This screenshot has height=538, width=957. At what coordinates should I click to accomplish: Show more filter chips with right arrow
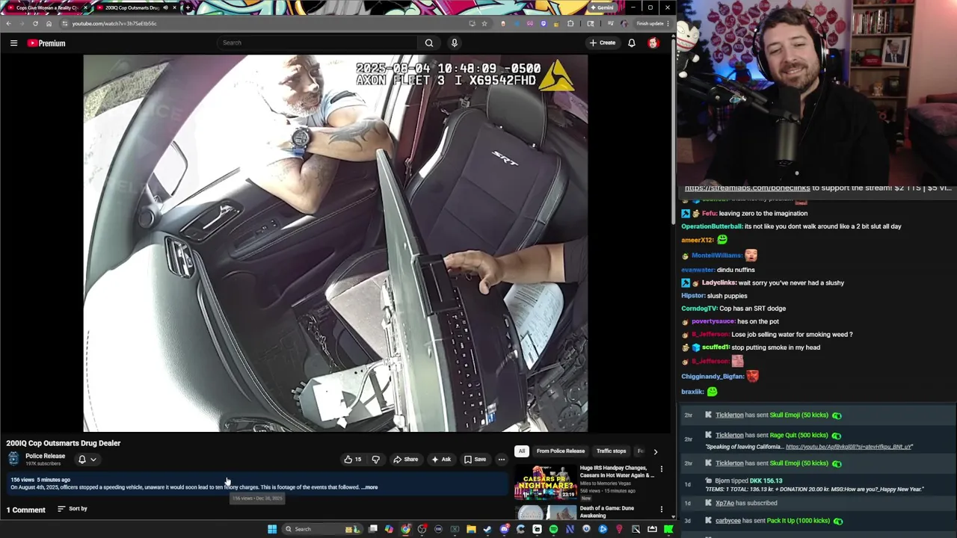coord(656,451)
